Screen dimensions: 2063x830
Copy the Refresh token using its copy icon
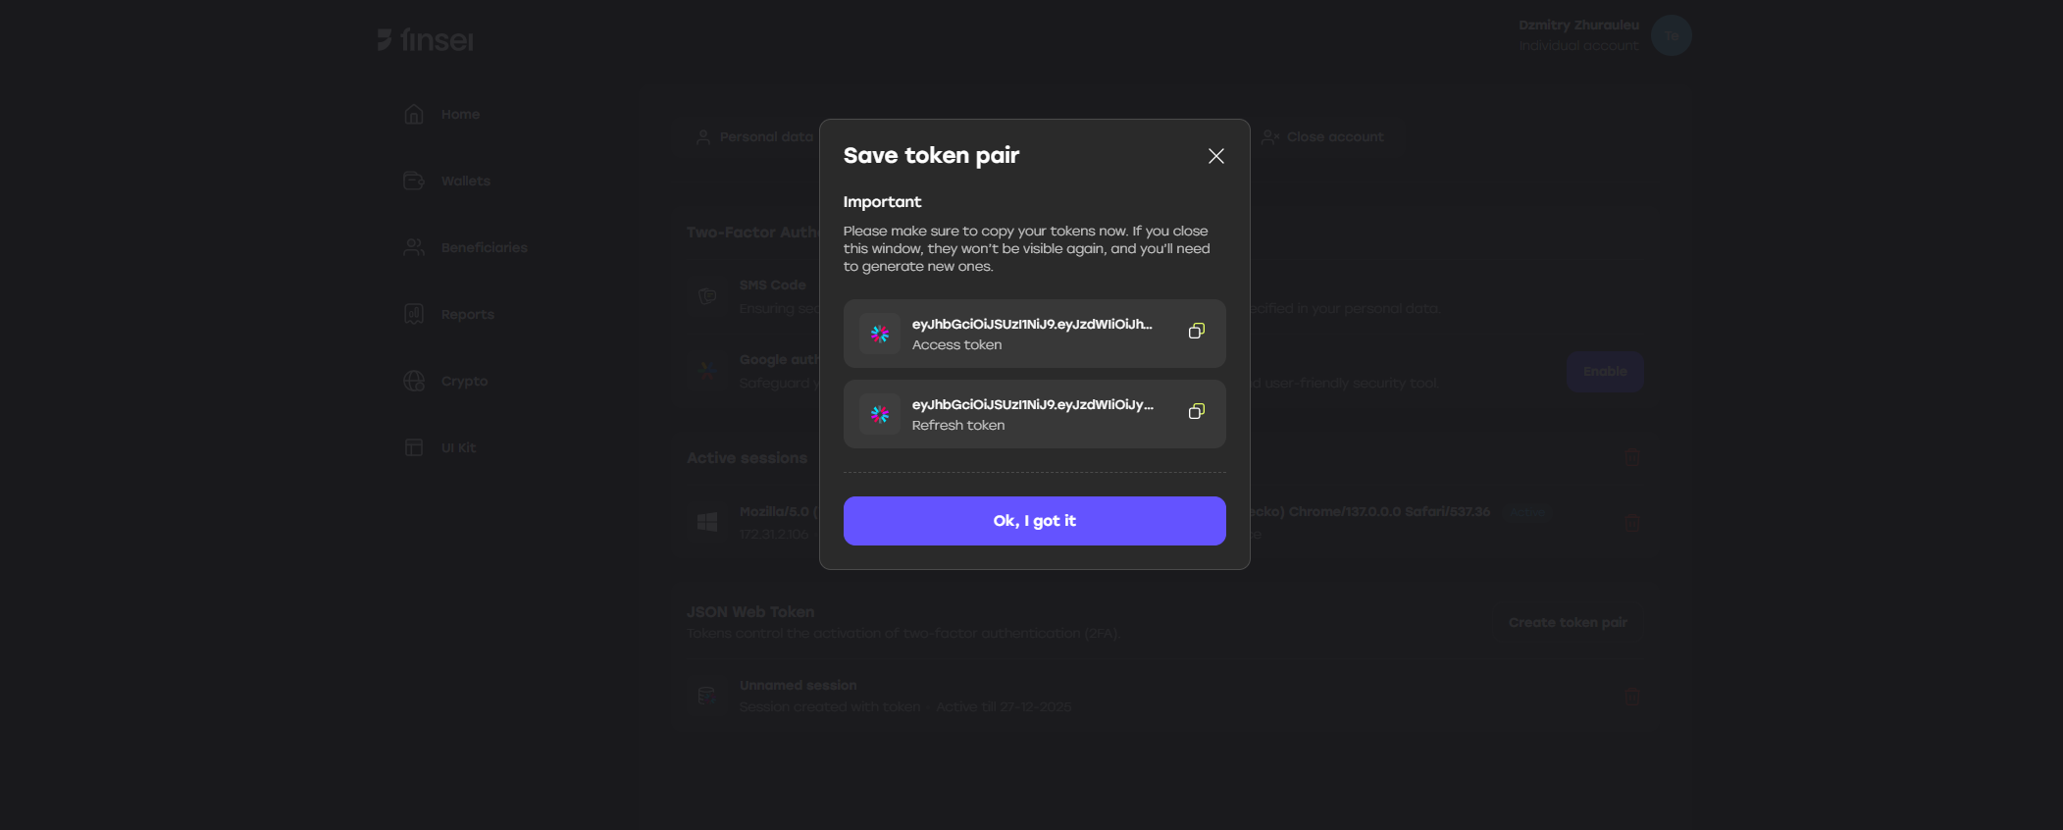[1196, 411]
